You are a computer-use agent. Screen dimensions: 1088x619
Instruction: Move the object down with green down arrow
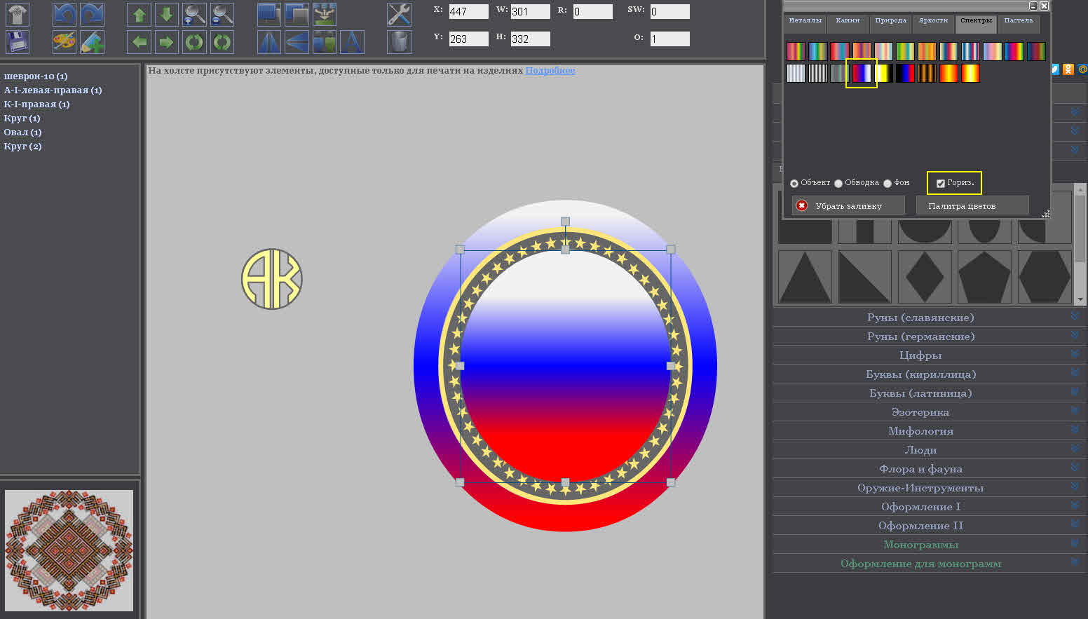(166, 14)
